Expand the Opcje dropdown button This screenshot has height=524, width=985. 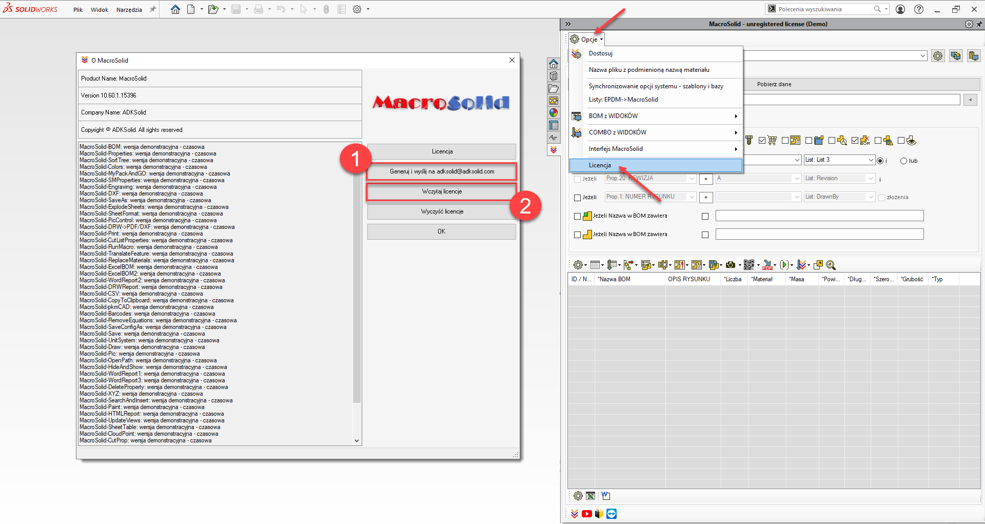(x=586, y=39)
